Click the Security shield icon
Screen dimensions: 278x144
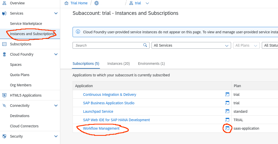pos(4,136)
